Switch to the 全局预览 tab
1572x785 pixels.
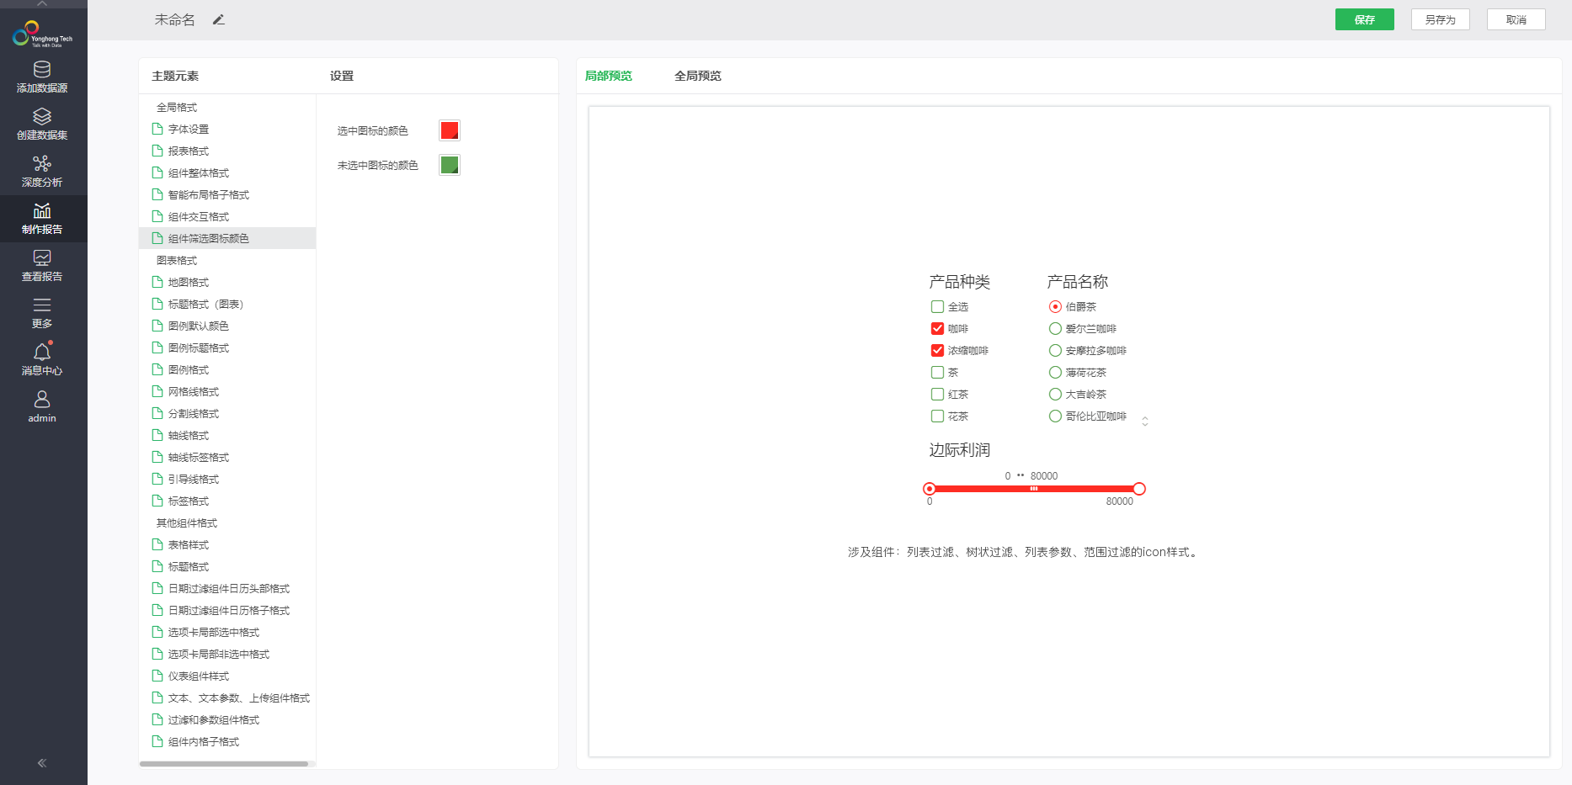point(697,76)
